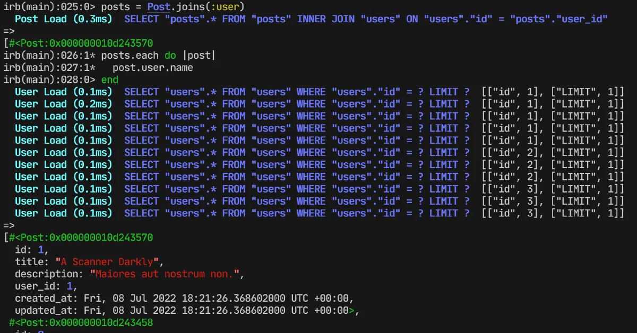Screen dimensions: 637x333
Task: Click the updated_at timestamp line
Action: [187, 310]
